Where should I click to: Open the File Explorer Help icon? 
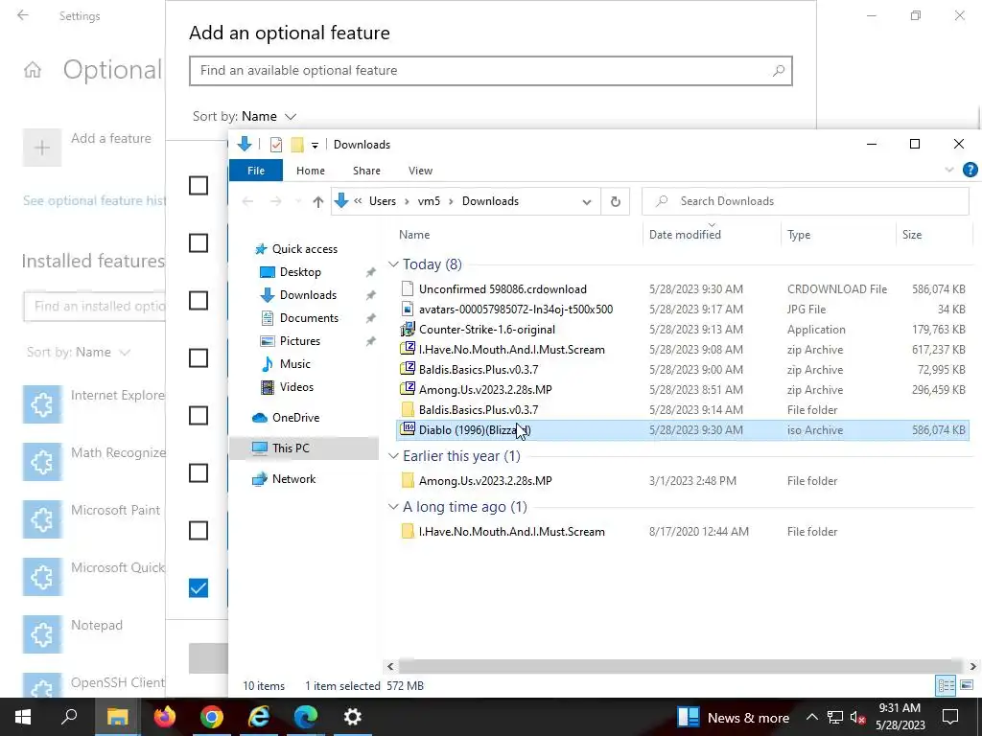point(970,170)
